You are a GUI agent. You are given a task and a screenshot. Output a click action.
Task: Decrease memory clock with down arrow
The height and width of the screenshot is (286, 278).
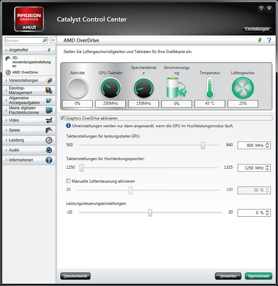click(267, 169)
